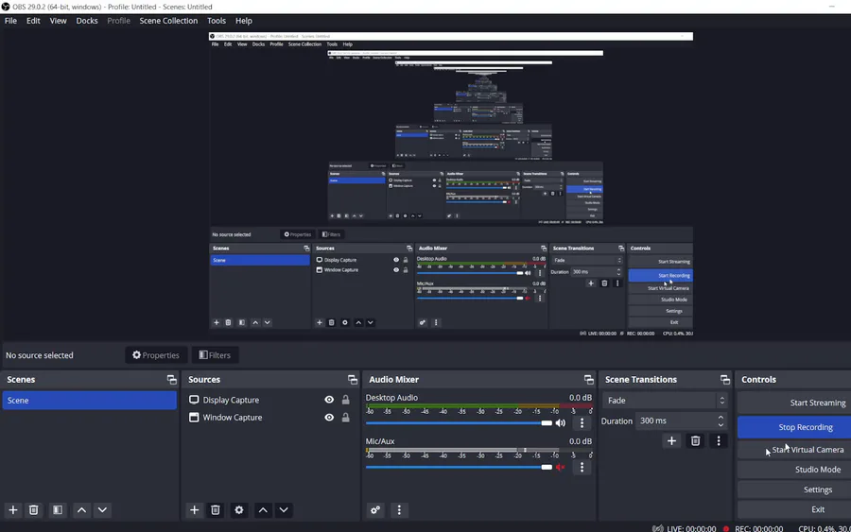This screenshot has width=851, height=532.
Task: Click Display Capture monitor icon
Action: 194,400
